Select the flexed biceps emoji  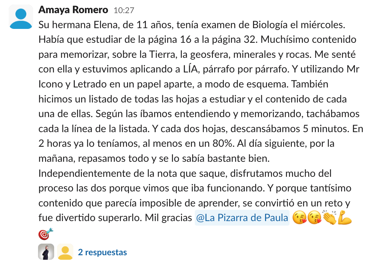(x=345, y=217)
